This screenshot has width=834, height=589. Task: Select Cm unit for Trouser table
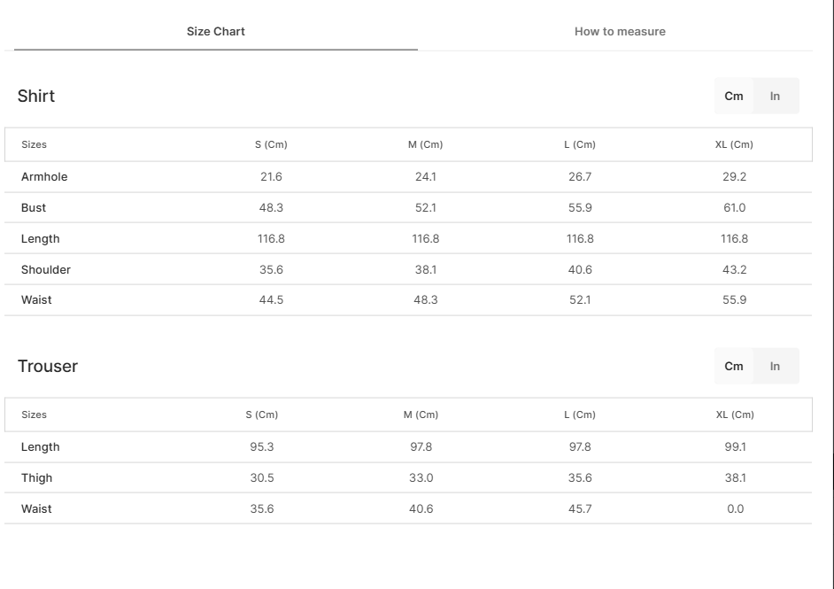pyautogui.click(x=734, y=367)
